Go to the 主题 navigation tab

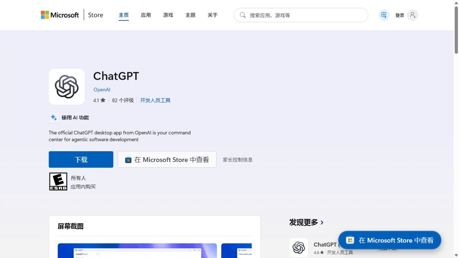190,15
